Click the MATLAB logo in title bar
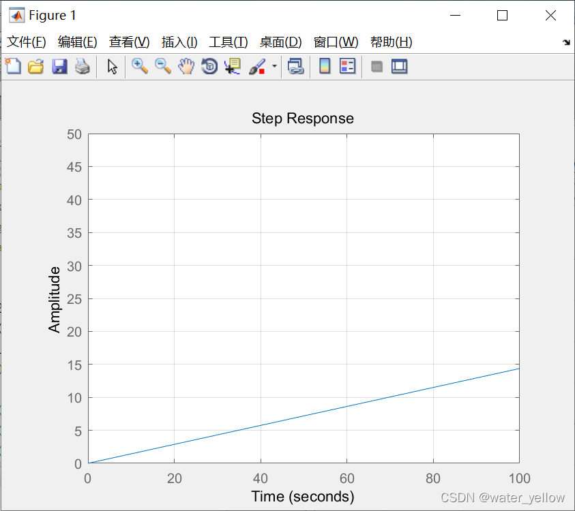This screenshot has width=575, height=511. click(16, 16)
